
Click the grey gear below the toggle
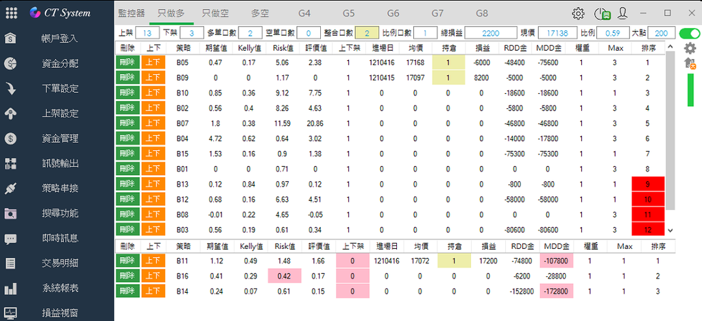click(691, 47)
